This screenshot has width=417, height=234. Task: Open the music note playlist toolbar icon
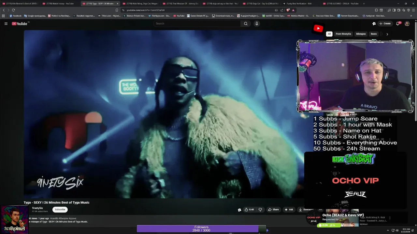click(x=389, y=10)
